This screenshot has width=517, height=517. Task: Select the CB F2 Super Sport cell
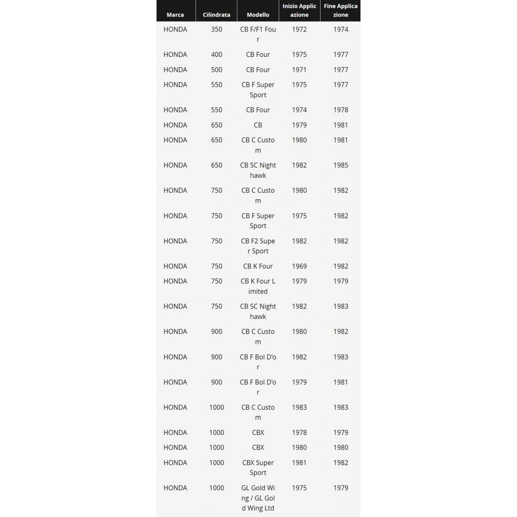point(258,246)
